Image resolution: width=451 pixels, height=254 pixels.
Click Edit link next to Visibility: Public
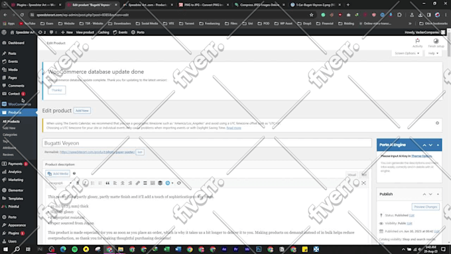pos(410,223)
